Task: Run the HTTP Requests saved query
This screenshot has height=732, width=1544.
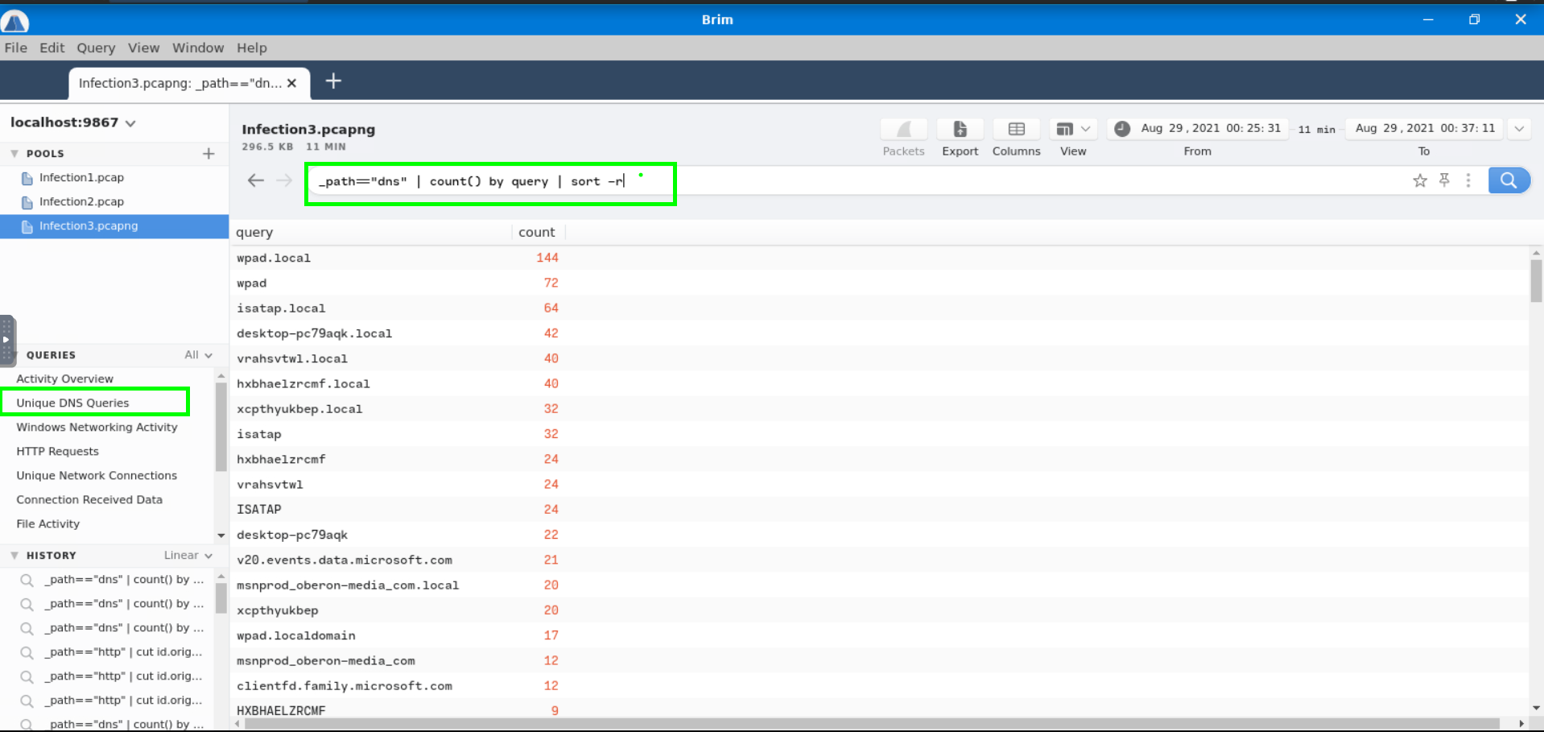Action: point(57,452)
